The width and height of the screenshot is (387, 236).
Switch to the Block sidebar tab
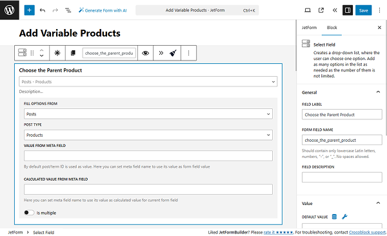(x=332, y=27)
